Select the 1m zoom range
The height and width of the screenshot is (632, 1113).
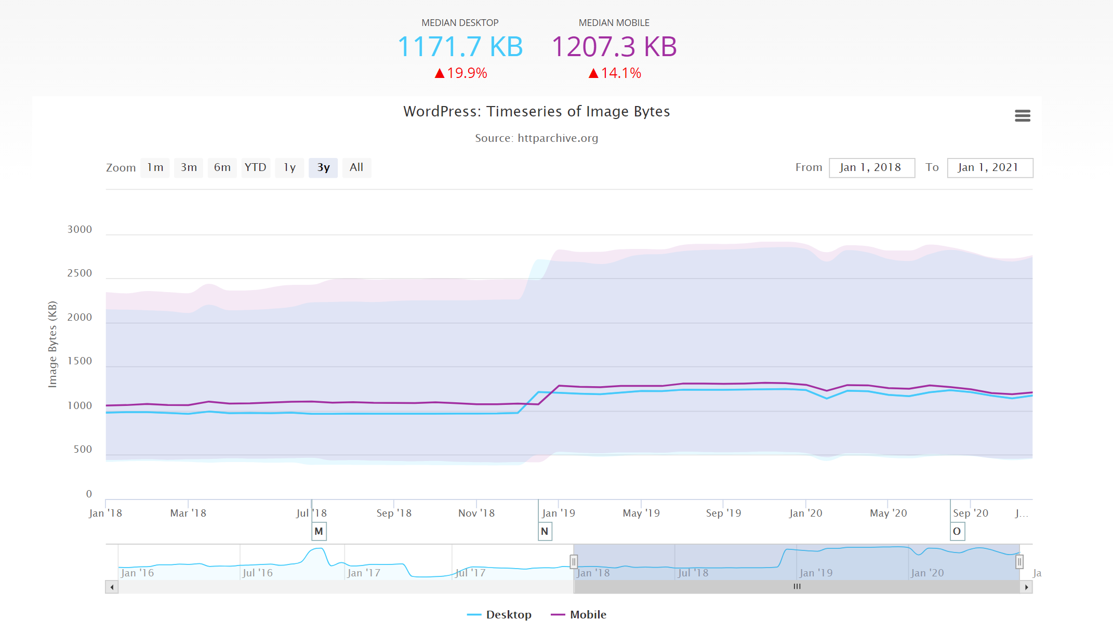click(x=155, y=167)
